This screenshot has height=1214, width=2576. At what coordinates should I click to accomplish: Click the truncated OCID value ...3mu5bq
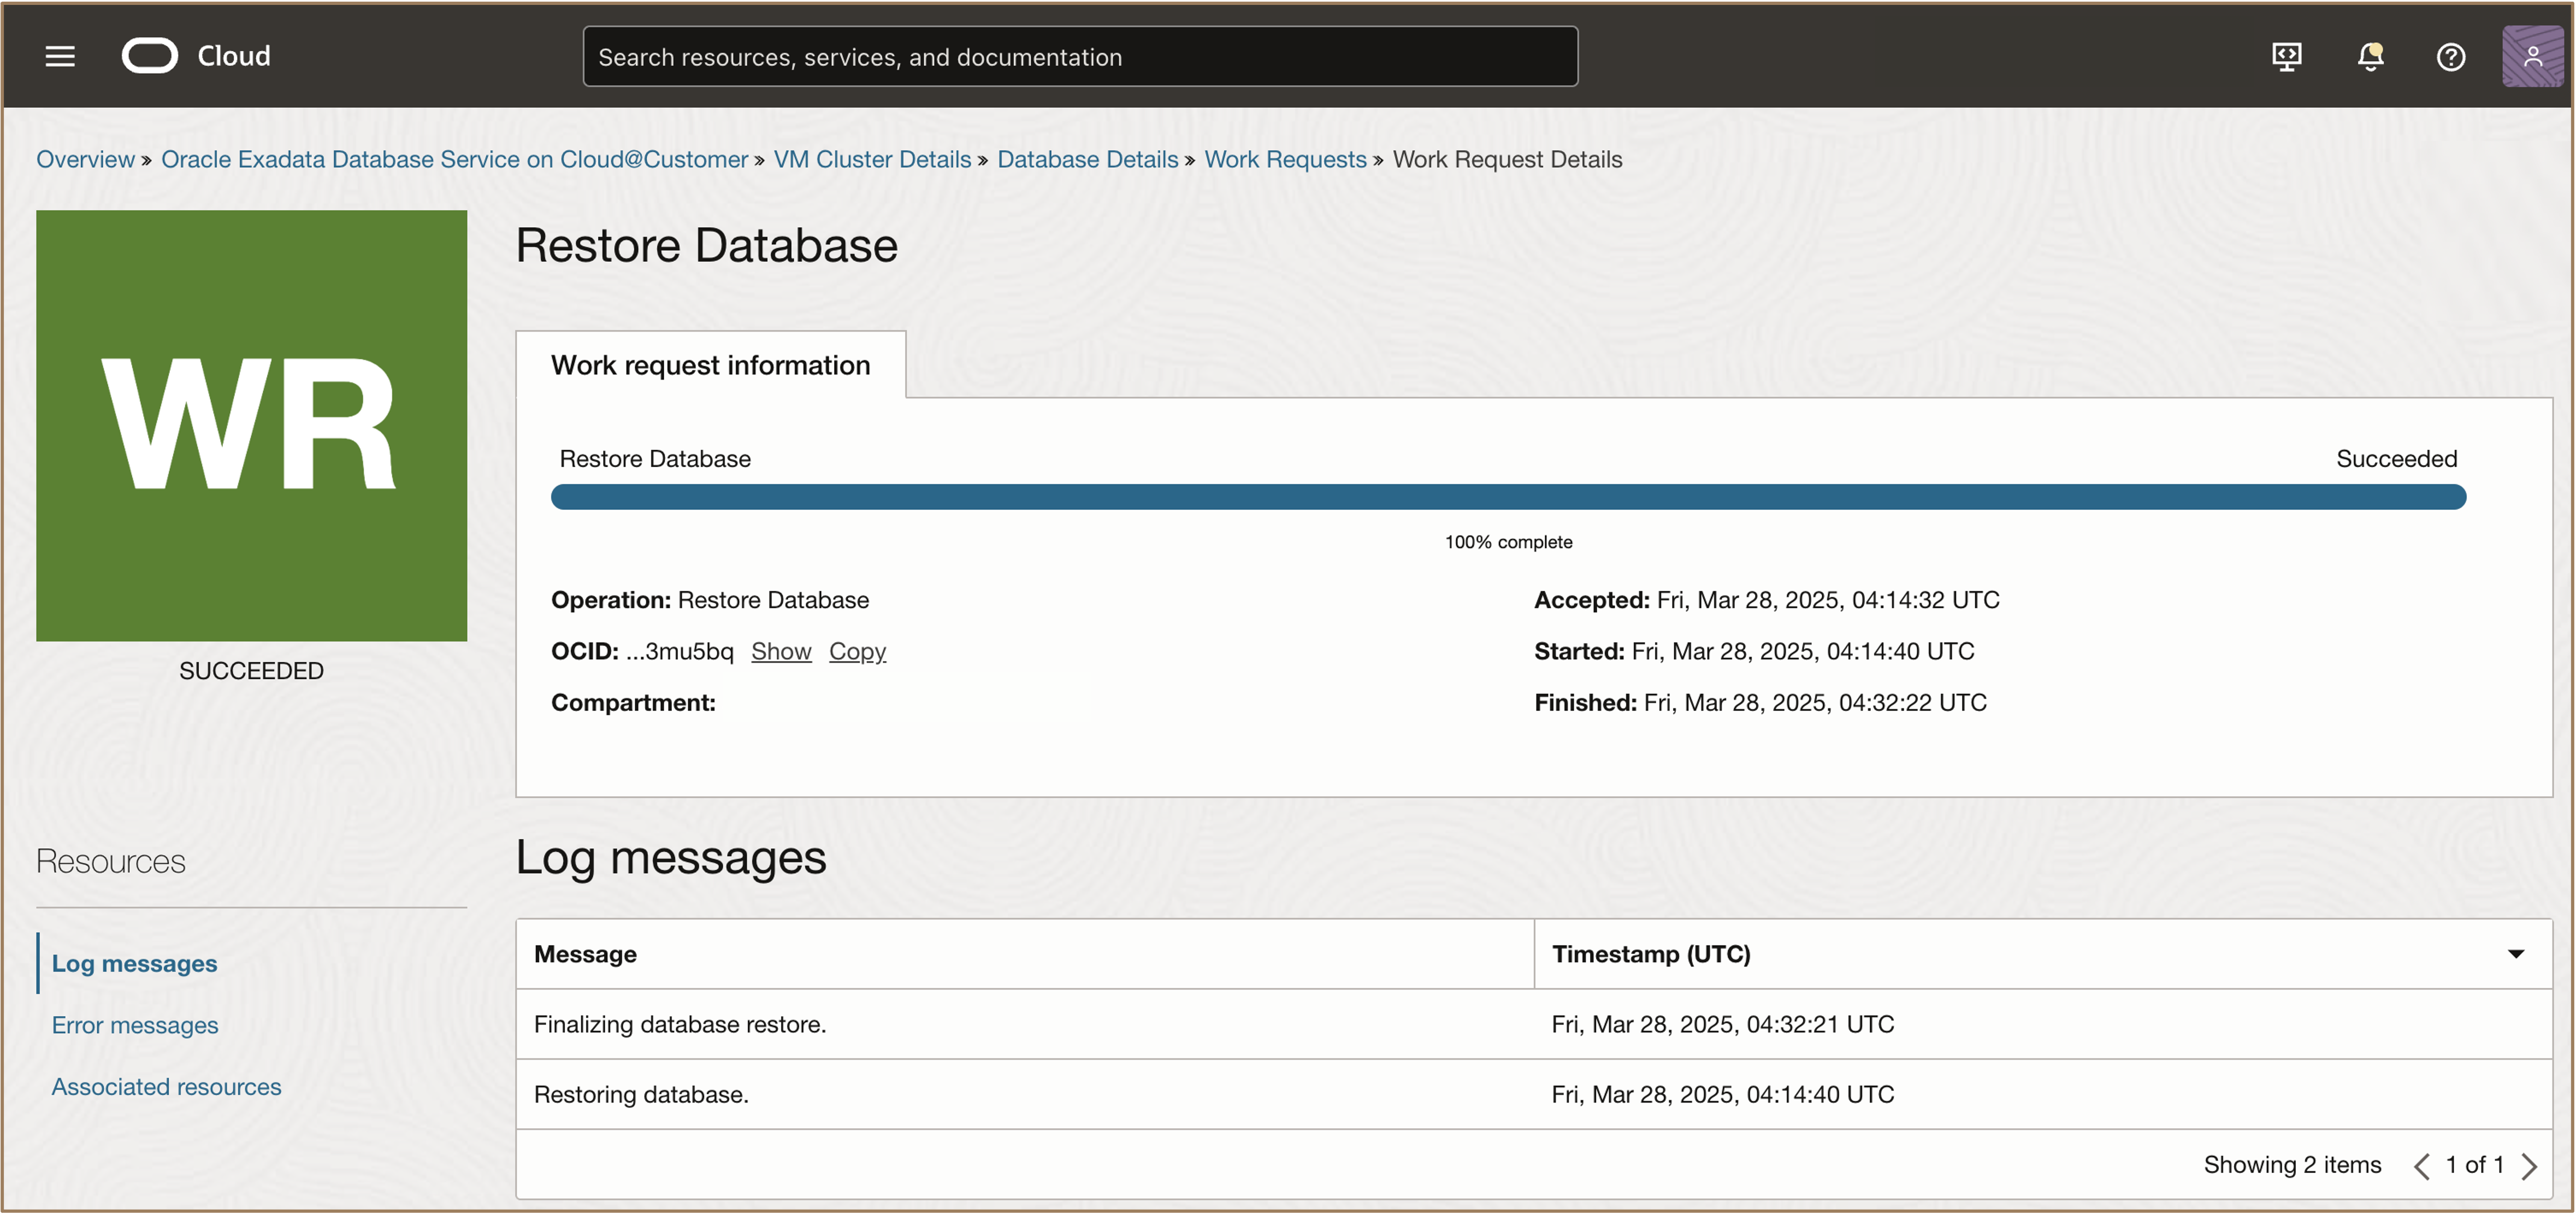click(679, 651)
